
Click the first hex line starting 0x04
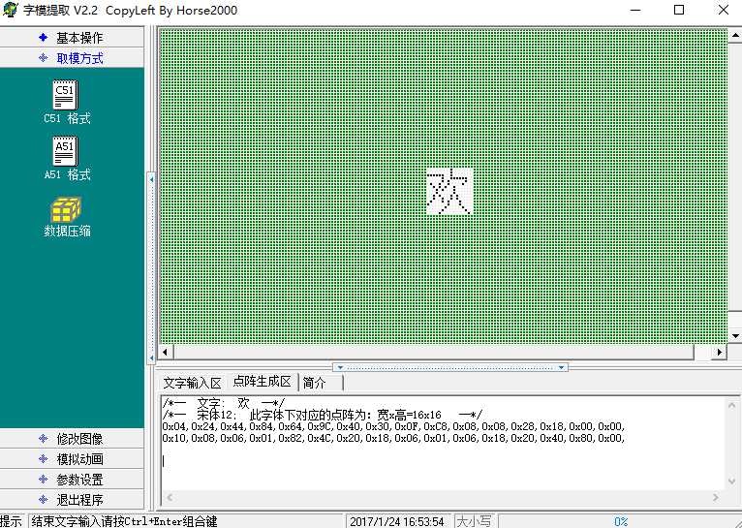pos(393,426)
